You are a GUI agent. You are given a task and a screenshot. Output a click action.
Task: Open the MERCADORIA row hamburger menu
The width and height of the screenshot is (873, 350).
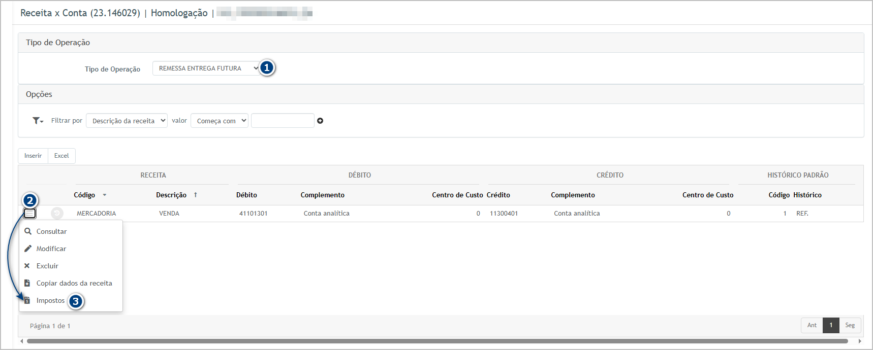(30, 214)
